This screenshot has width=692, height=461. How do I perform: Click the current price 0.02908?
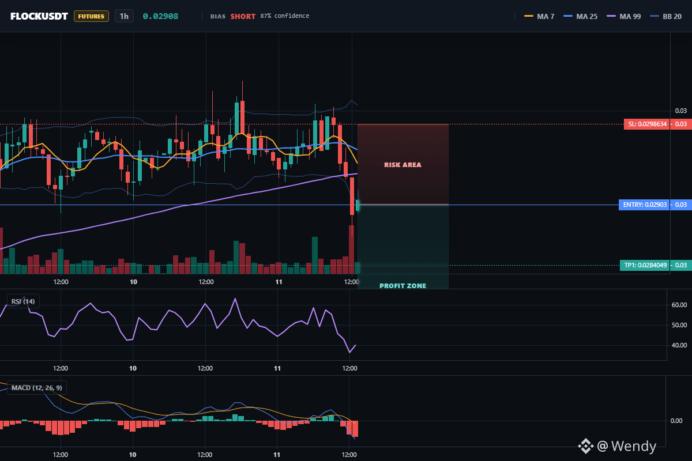[161, 16]
